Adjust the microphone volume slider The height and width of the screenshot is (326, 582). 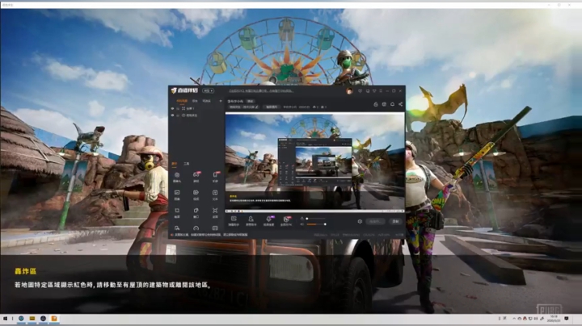pyautogui.click(x=315, y=219)
